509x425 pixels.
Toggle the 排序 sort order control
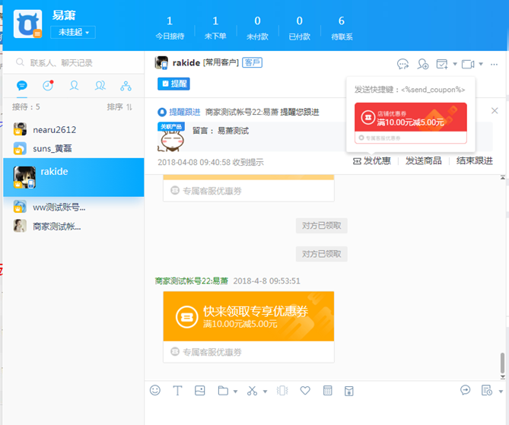coord(120,107)
